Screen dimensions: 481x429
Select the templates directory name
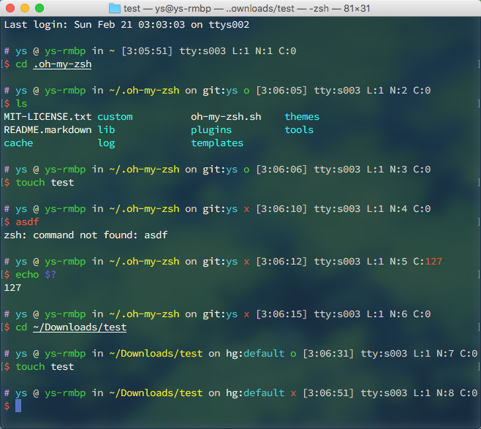pyautogui.click(x=217, y=143)
